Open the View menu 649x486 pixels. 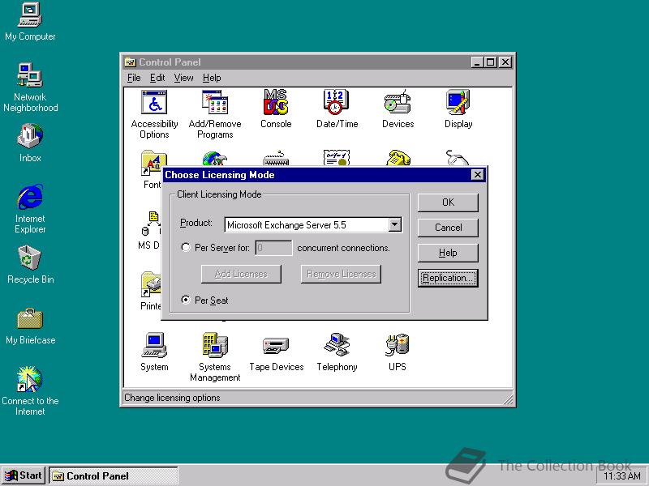(183, 78)
